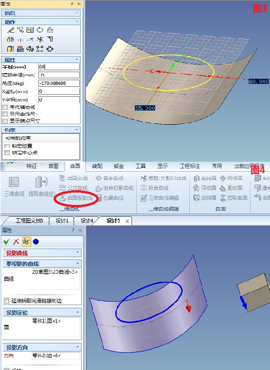The image size is (270, 370).
Task: Open the 三维曲线 tool
Action: 14,186
